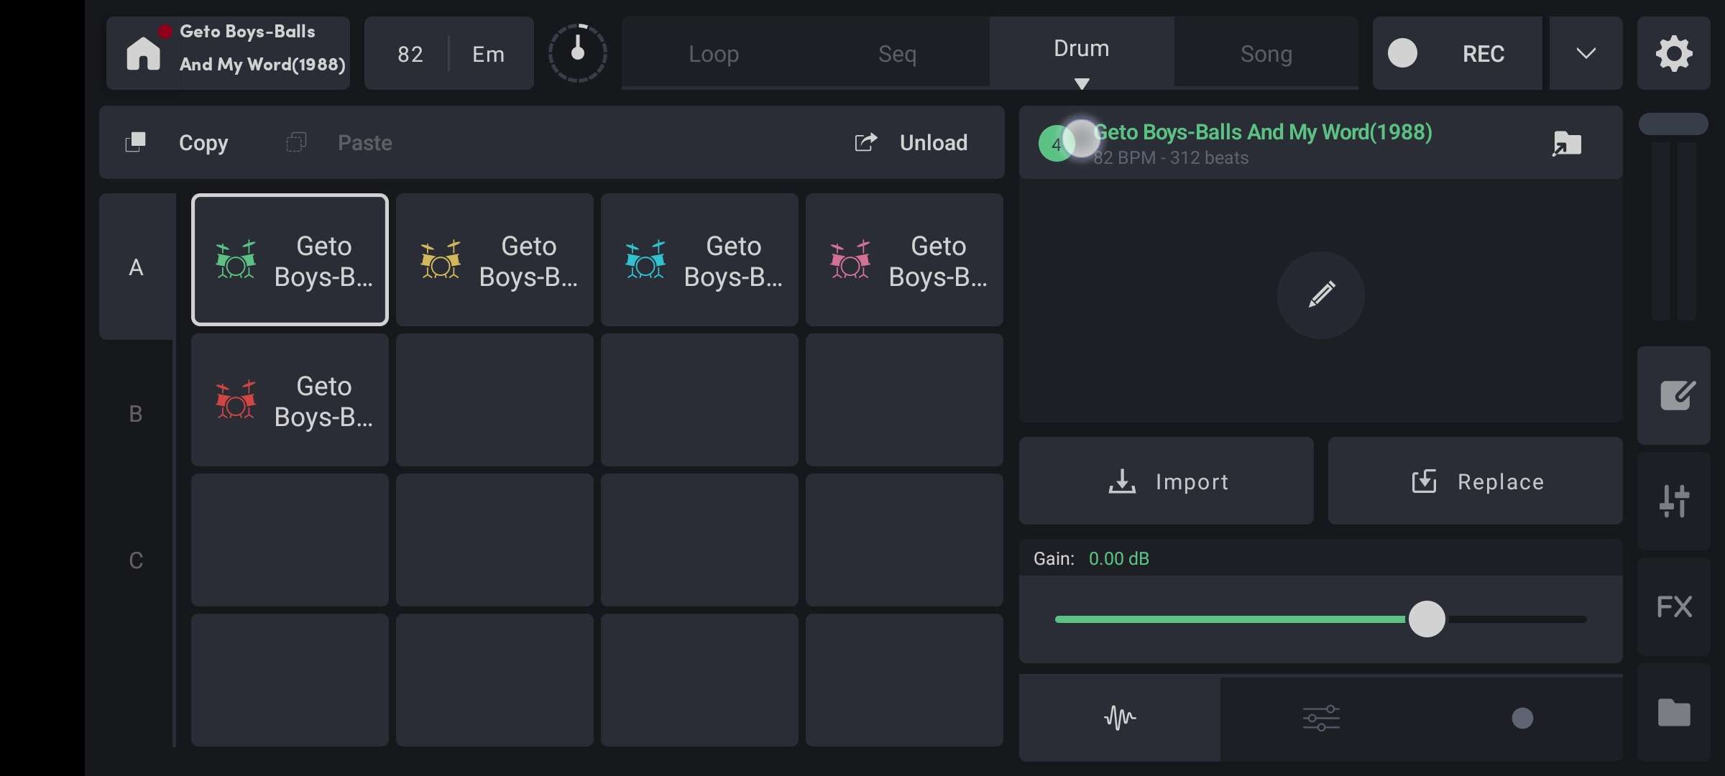Click the Paste icon
Image resolution: width=1725 pixels, height=776 pixels.
[296, 142]
